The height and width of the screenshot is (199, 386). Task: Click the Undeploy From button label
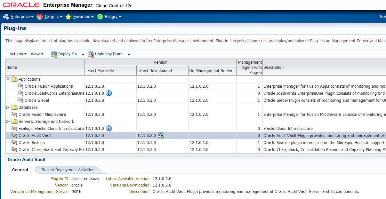(109, 54)
